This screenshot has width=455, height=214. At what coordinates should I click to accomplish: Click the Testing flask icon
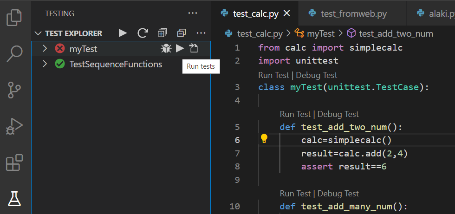click(15, 198)
